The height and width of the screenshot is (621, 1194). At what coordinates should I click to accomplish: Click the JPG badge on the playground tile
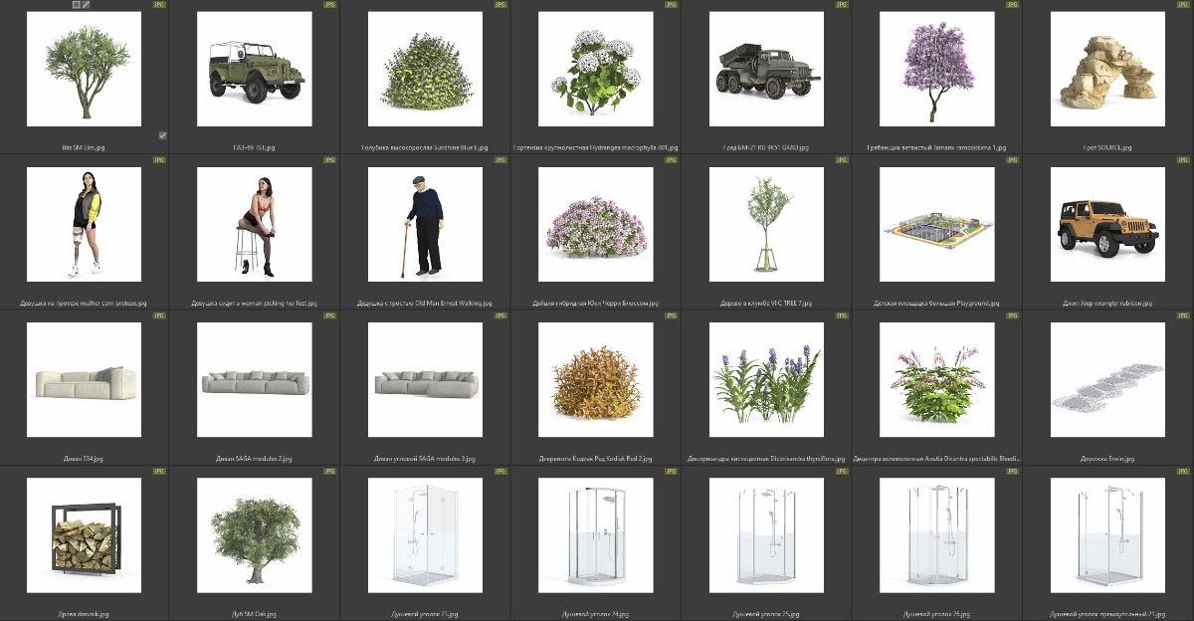pos(1012,160)
